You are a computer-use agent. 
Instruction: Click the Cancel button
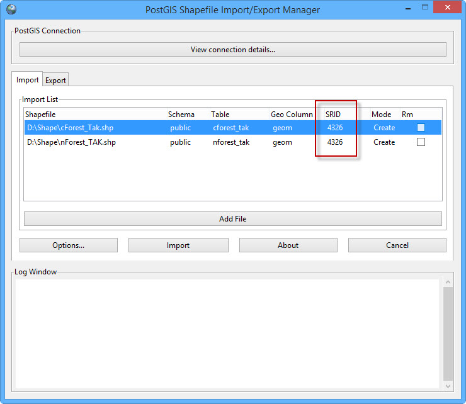[x=397, y=245]
